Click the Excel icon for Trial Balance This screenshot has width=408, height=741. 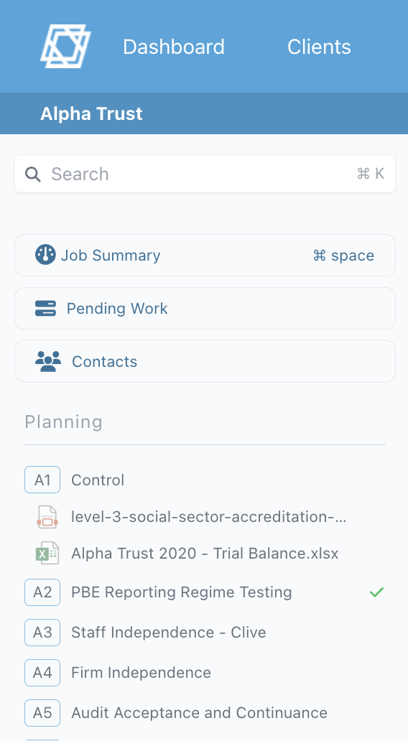coord(47,553)
